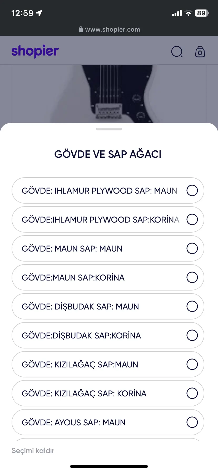Tap the www.shopier.com address bar
218x472 pixels.
(112, 29)
